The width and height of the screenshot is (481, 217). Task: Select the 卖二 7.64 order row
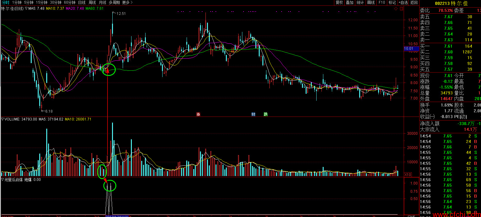tap(450, 34)
